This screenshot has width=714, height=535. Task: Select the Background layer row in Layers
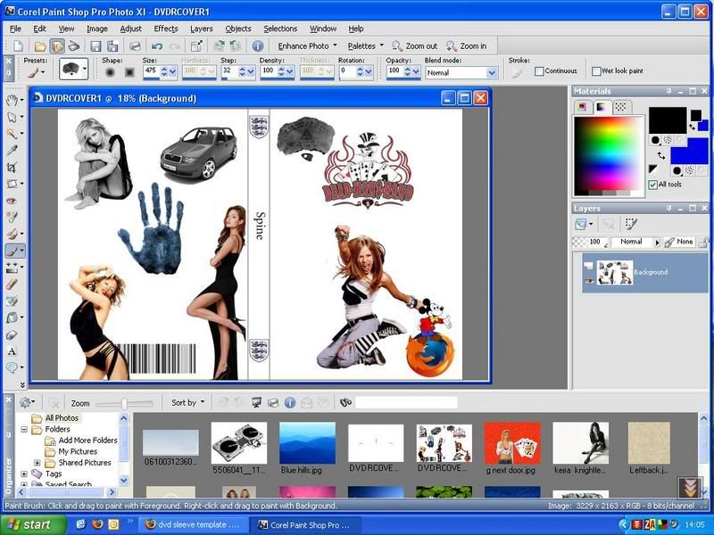[644, 273]
